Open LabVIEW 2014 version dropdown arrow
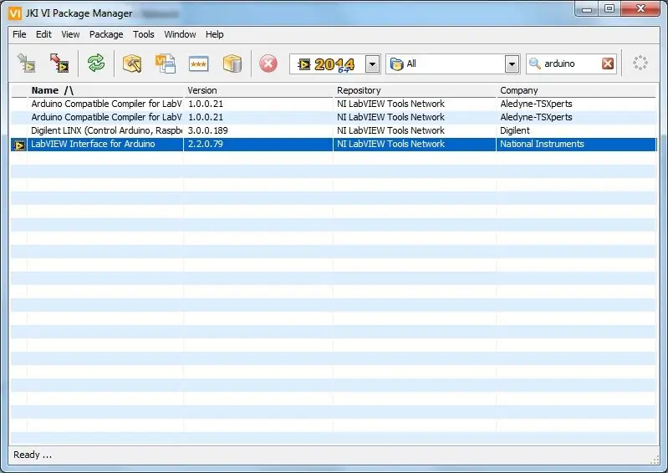This screenshot has width=668, height=473. coord(372,64)
